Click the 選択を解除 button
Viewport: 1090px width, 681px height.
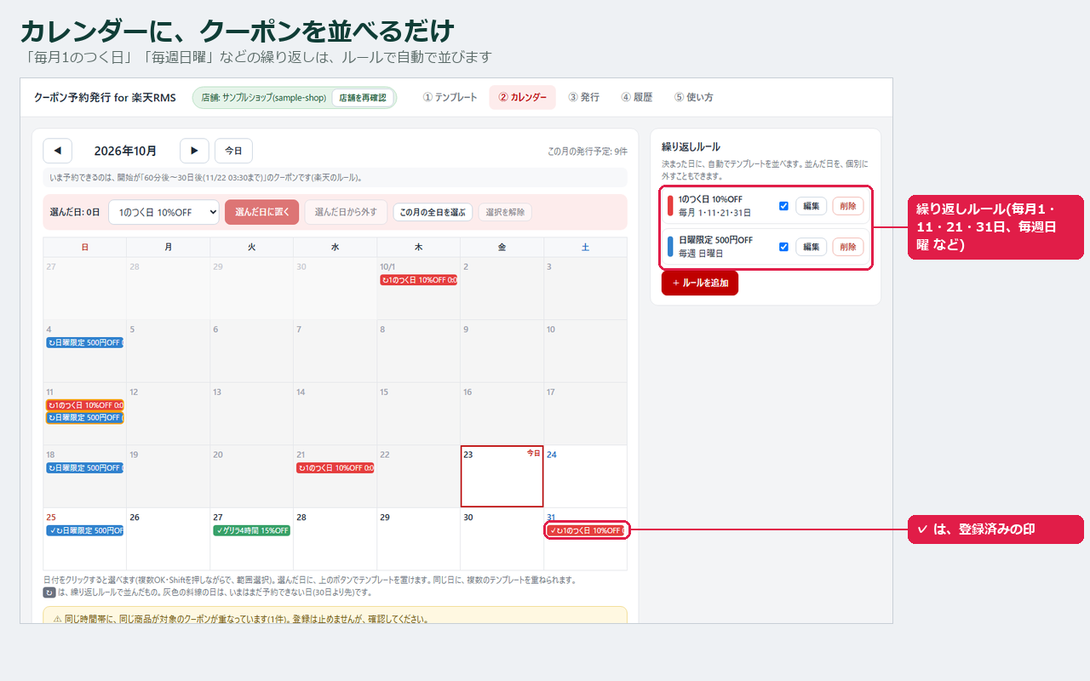[505, 212]
